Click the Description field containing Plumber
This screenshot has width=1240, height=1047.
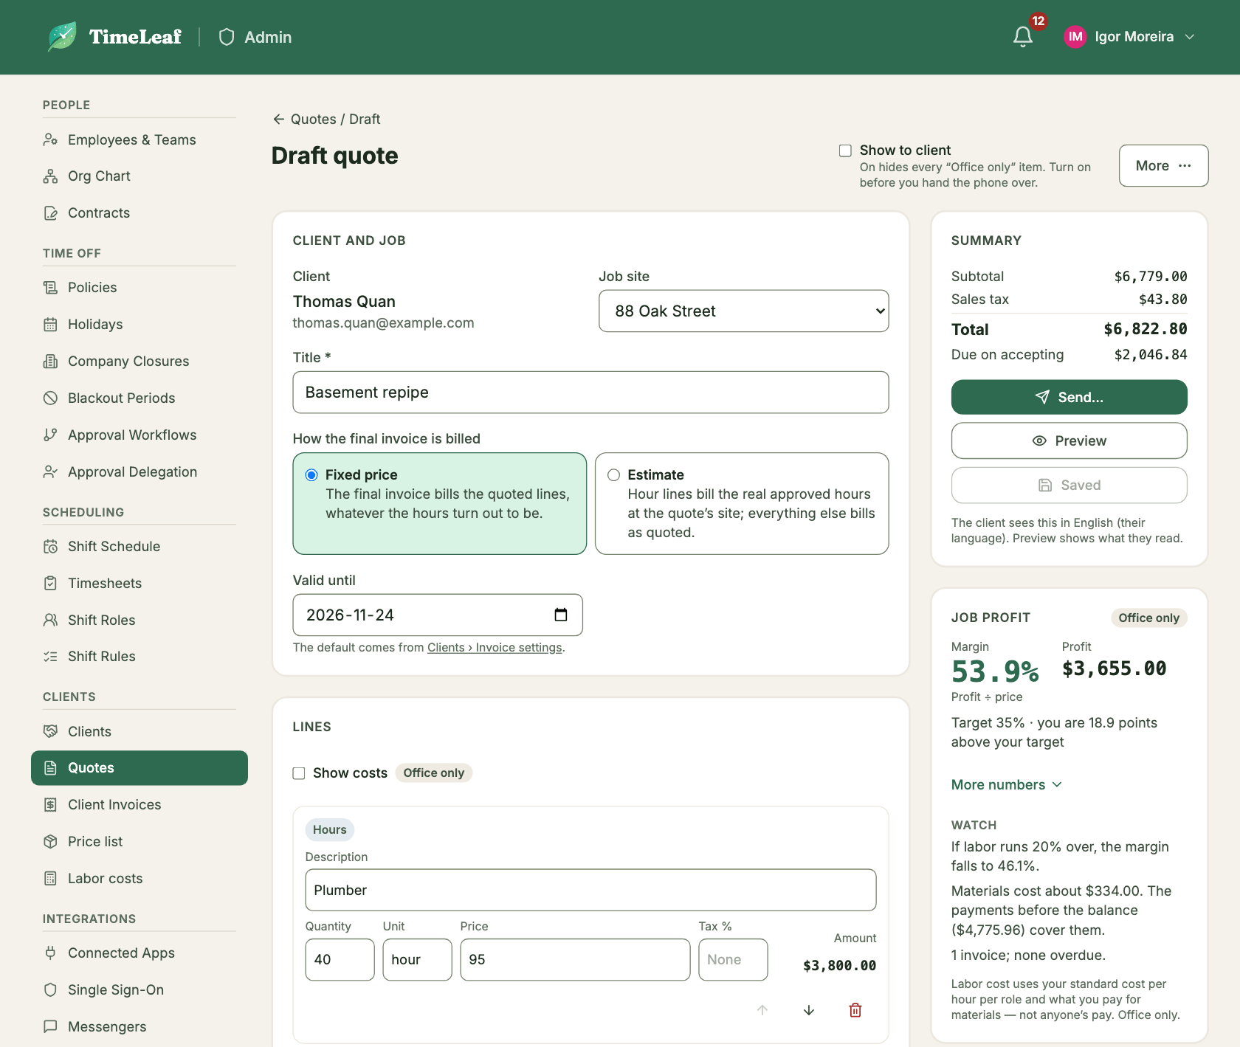pos(590,891)
